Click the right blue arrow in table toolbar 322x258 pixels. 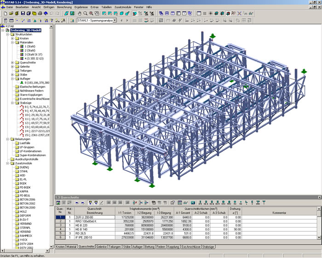coord(82,203)
